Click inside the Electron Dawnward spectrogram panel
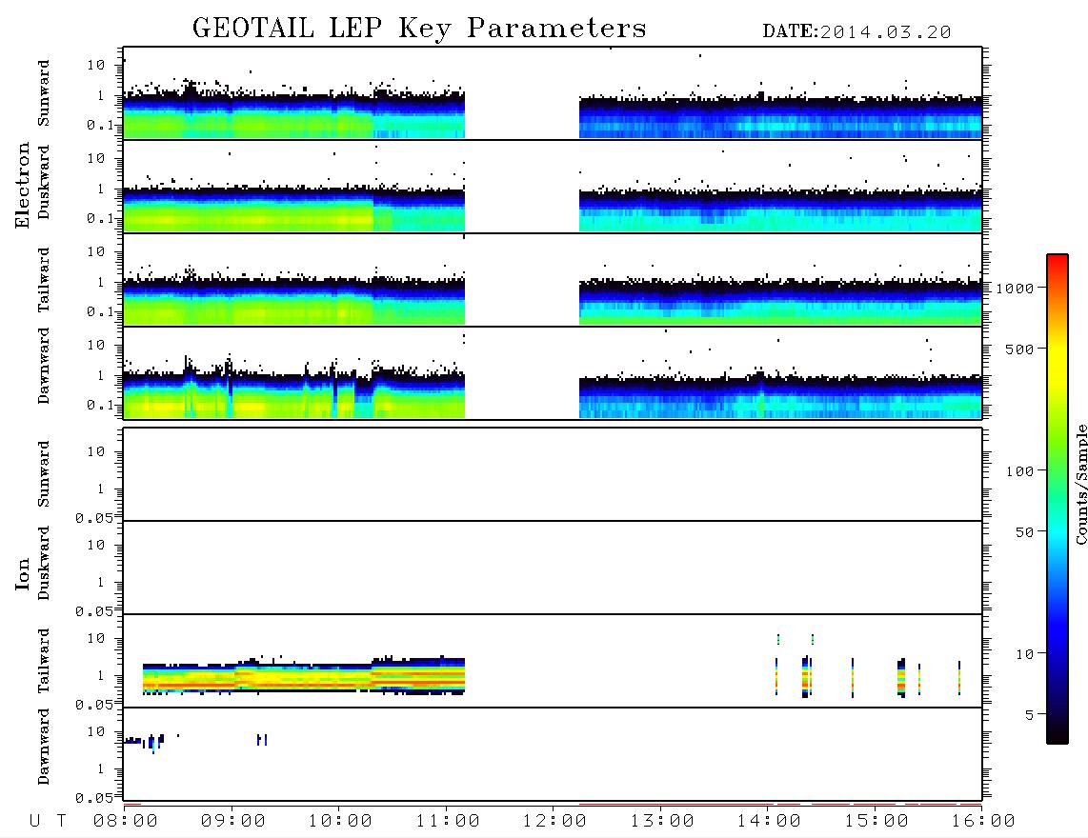The image size is (1088, 838). point(553,372)
